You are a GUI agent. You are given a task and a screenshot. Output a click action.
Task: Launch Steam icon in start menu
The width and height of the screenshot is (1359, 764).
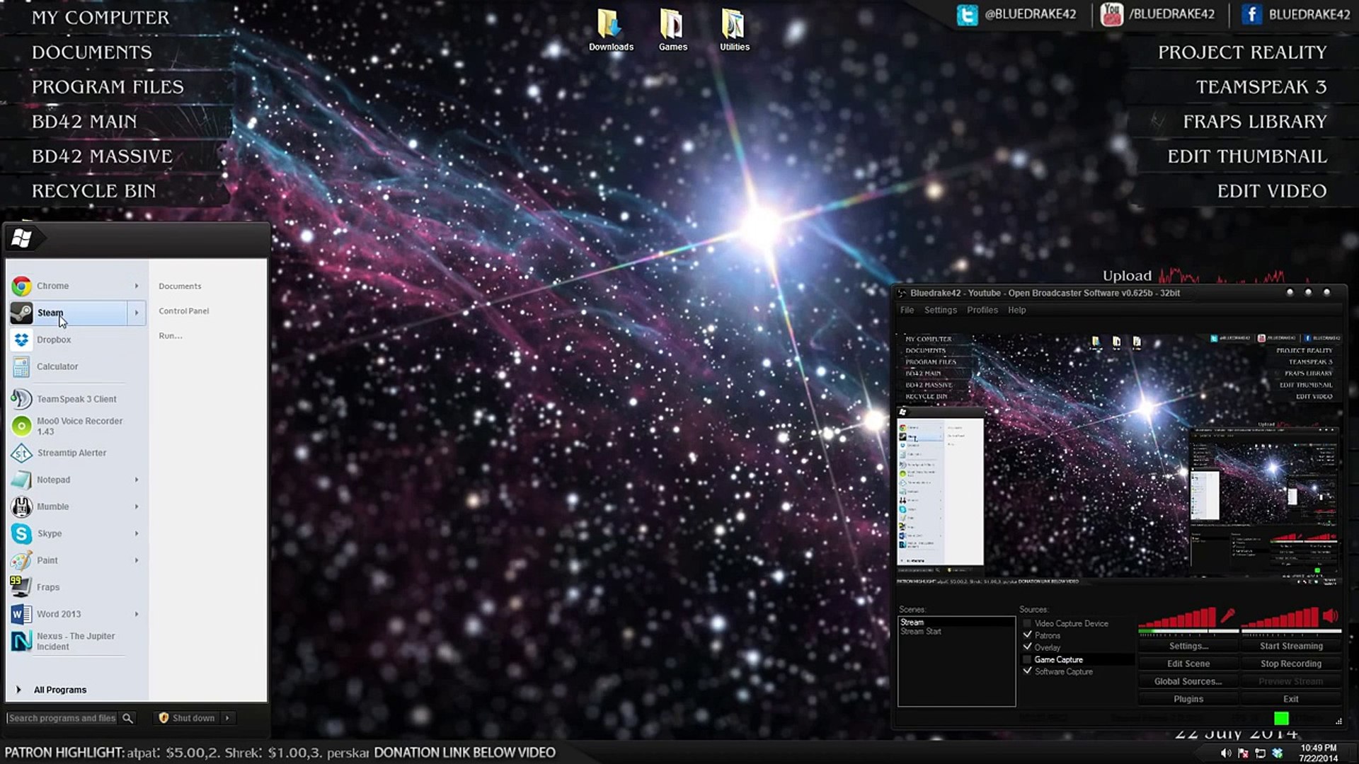point(21,313)
